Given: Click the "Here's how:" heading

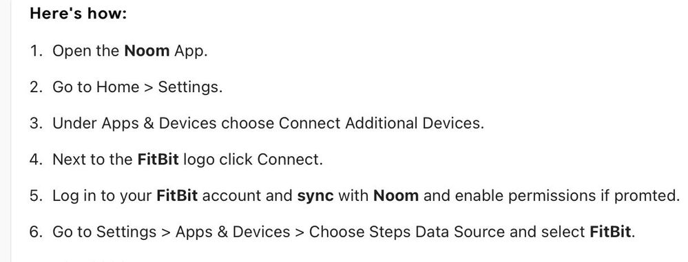Looking at the screenshot, I should 78,14.
